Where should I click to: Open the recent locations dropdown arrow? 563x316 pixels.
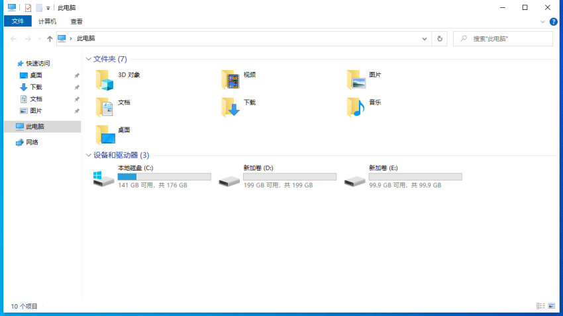coord(40,39)
